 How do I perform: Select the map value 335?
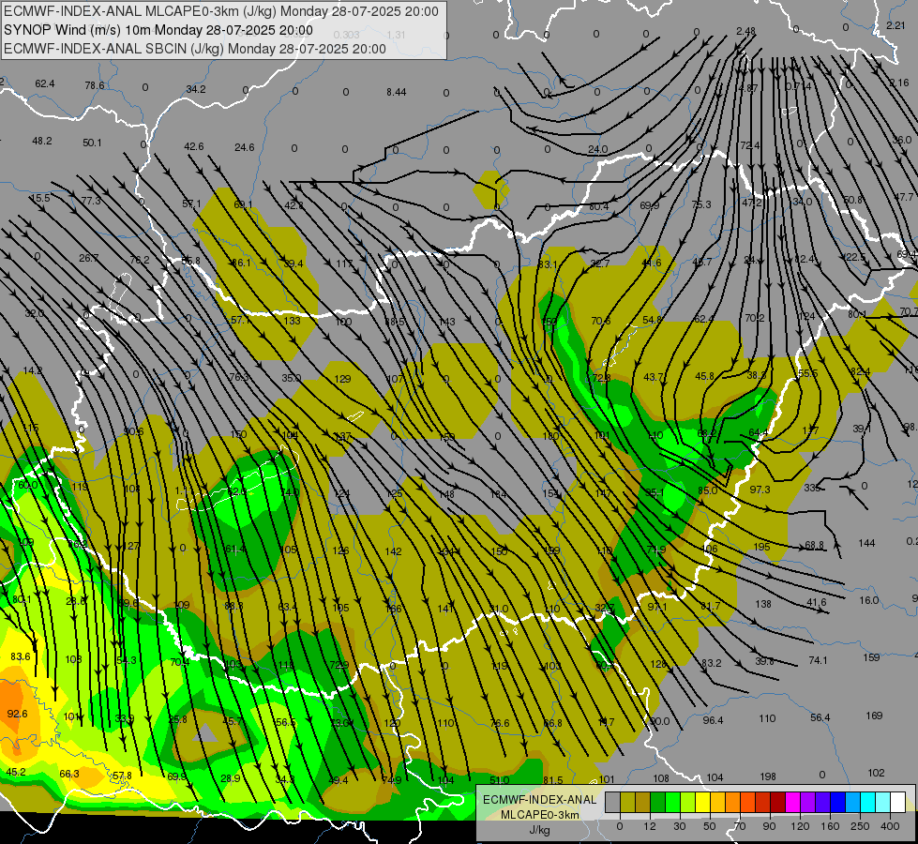pyautogui.click(x=812, y=488)
